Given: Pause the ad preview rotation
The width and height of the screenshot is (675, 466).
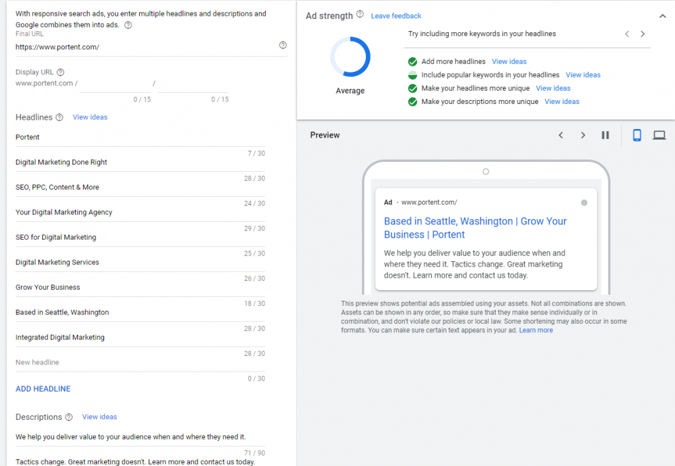Looking at the screenshot, I should click(x=605, y=136).
